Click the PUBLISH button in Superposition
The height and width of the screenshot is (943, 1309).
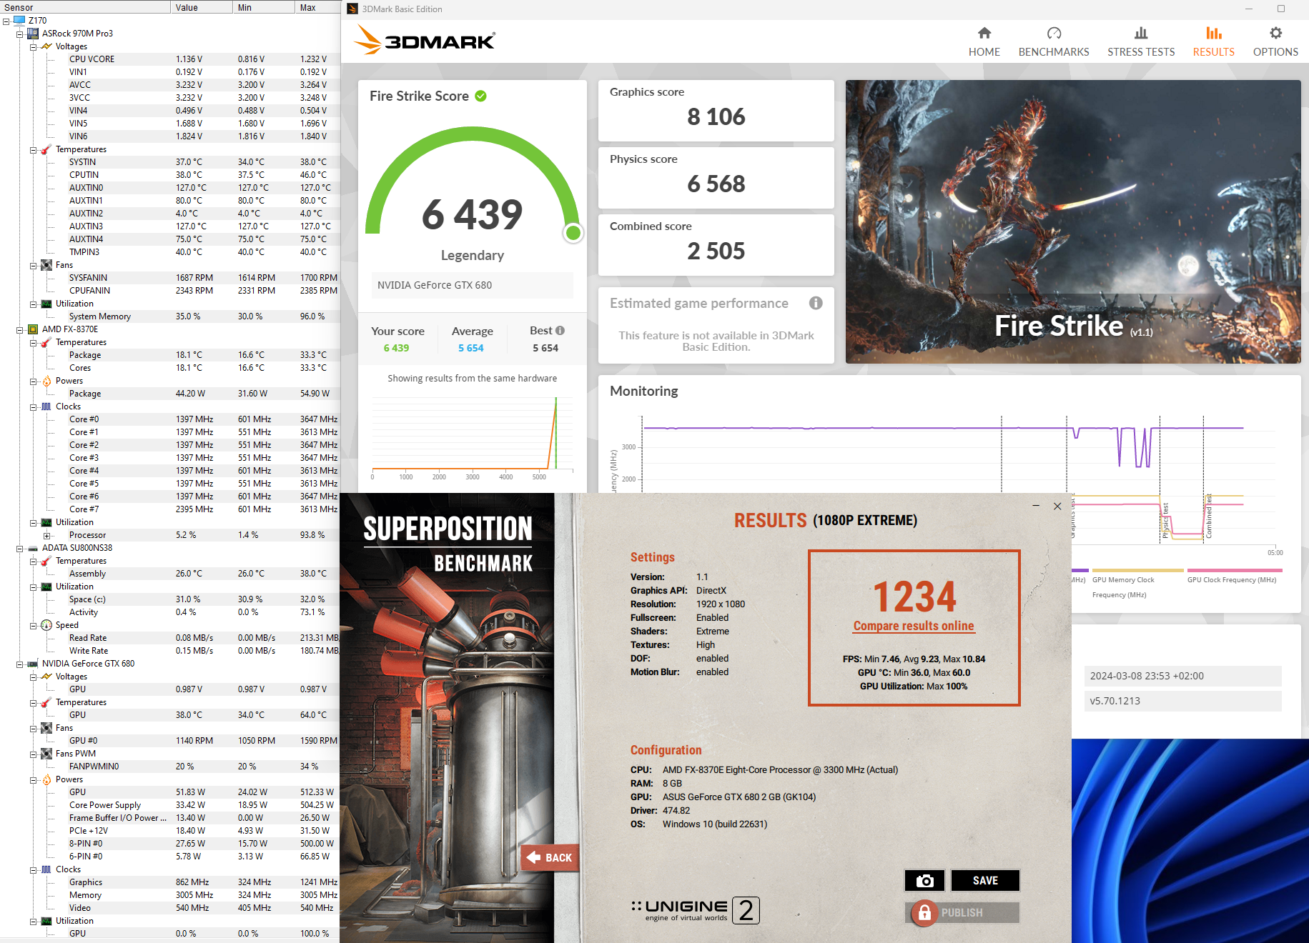pos(962,912)
